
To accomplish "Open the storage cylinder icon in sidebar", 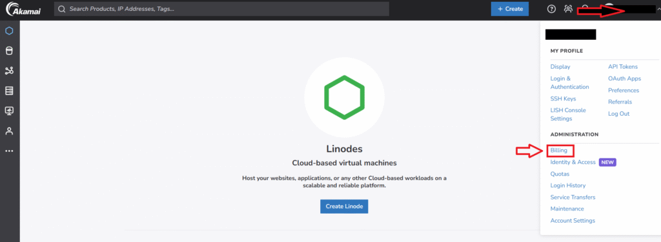I will coord(9,51).
